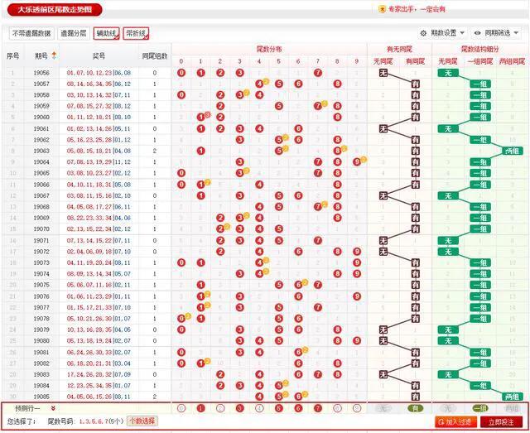Image resolution: width=530 pixels, height=433 pixels.
Task: Click red ball 2 in row 19083
Action: click(x=220, y=374)
